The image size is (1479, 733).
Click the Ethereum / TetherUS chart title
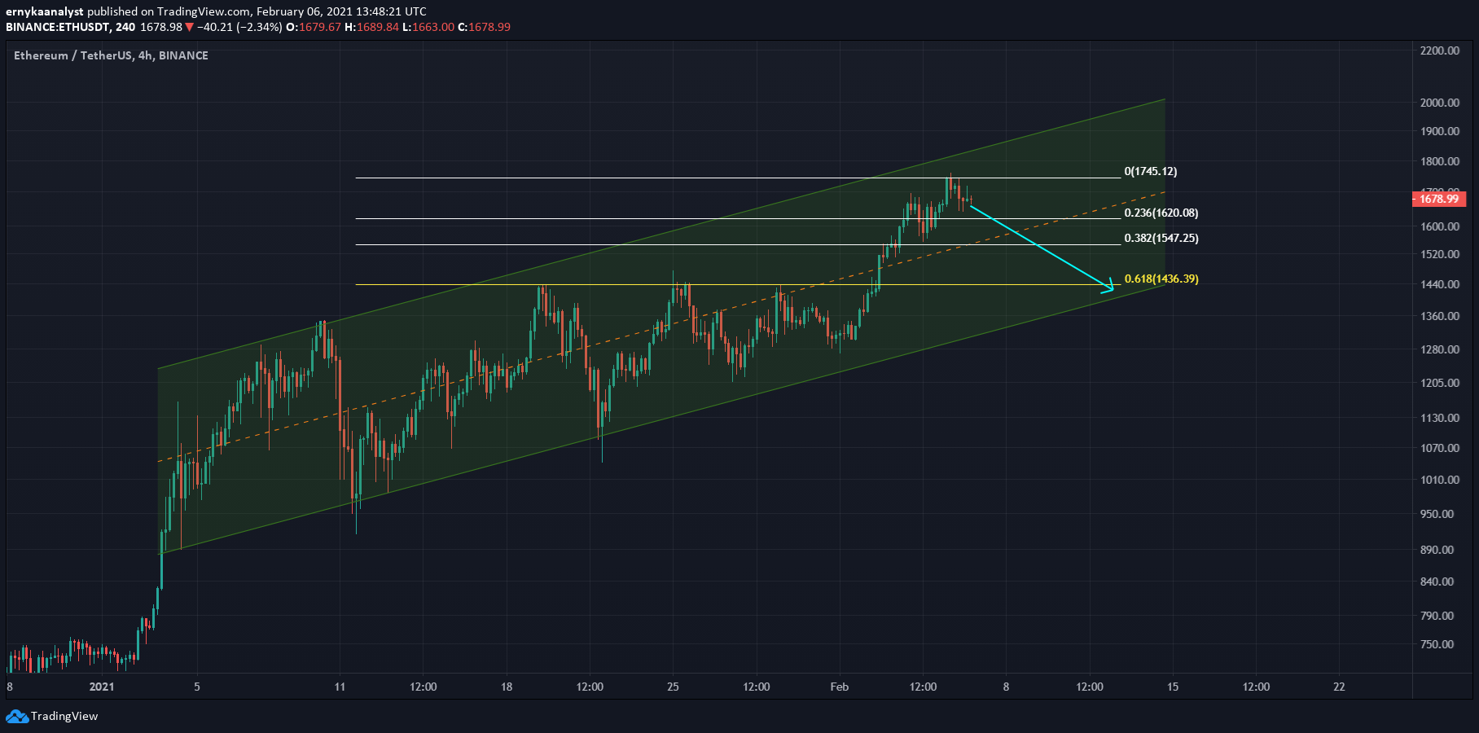tap(111, 55)
